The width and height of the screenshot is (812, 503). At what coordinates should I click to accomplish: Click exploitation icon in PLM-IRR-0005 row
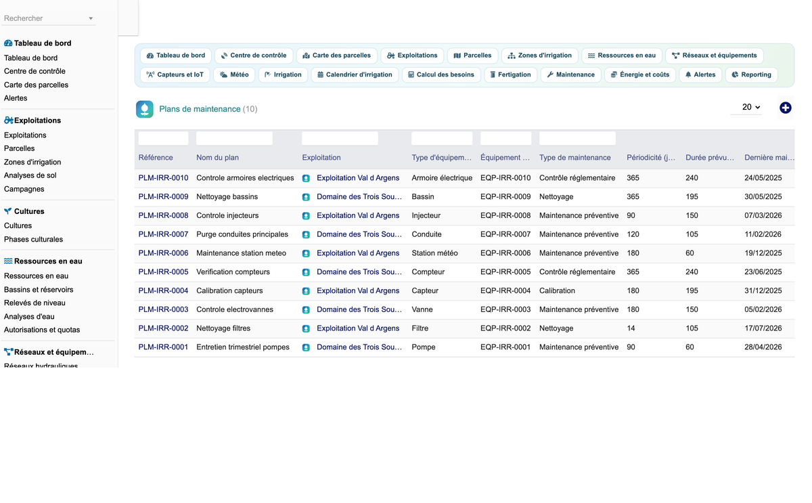306,272
